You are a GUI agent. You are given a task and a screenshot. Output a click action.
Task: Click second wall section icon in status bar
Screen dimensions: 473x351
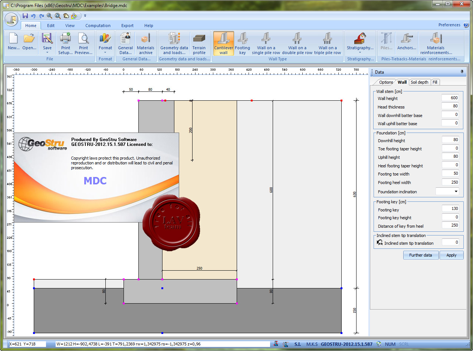tap(285, 344)
